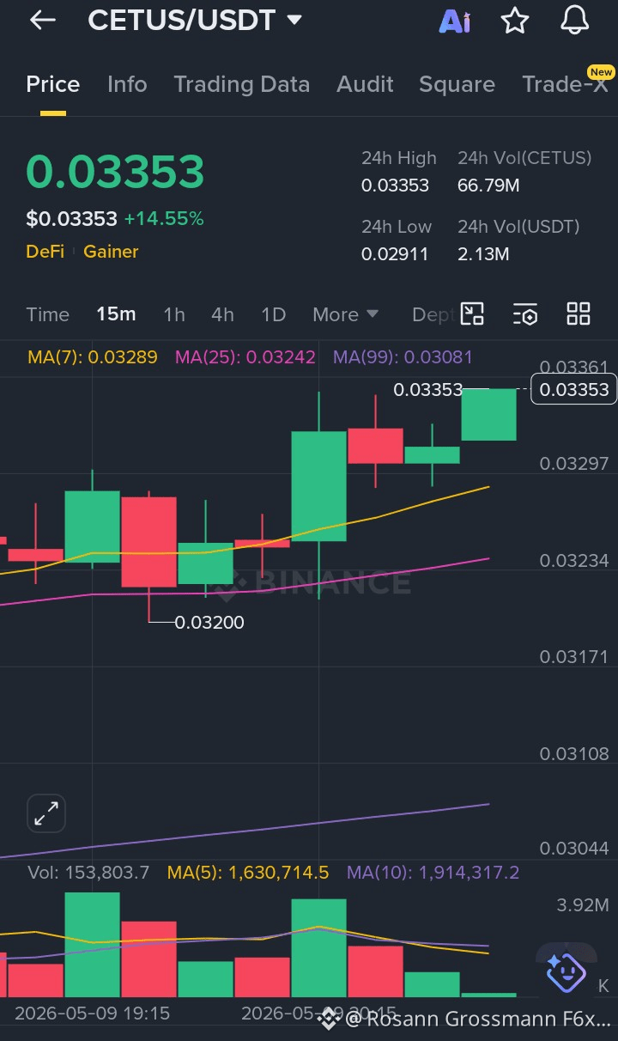Open the four-square grid layout icon

[579, 314]
